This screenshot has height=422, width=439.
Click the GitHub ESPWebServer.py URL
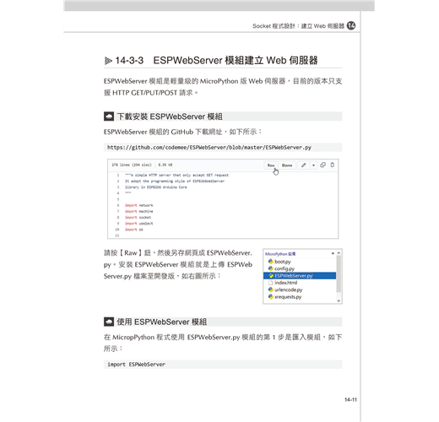tap(209, 147)
